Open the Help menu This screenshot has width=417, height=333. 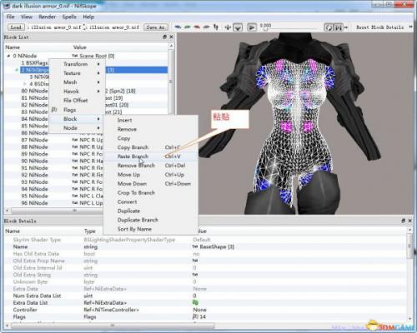point(88,17)
